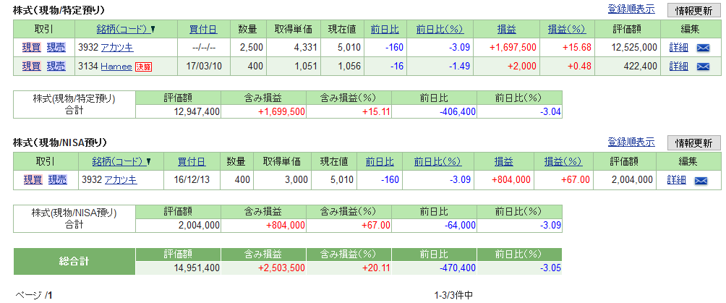Click 登録順表示 above the NISA預り table
Viewport: 726px width, 303px height.
pyautogui.click(x=631, y=142)
